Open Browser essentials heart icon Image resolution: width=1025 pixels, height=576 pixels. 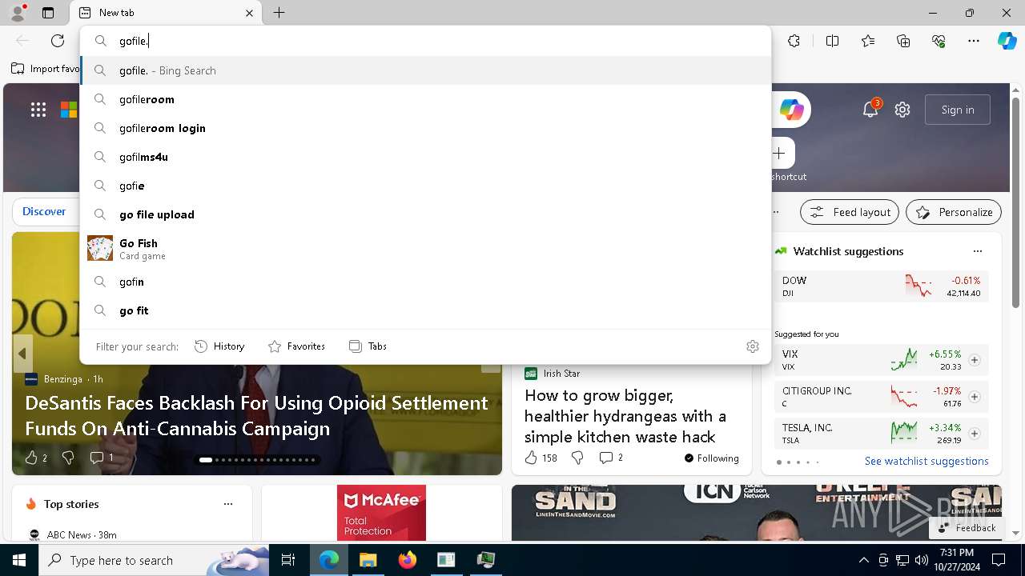[x=939, y=41]
